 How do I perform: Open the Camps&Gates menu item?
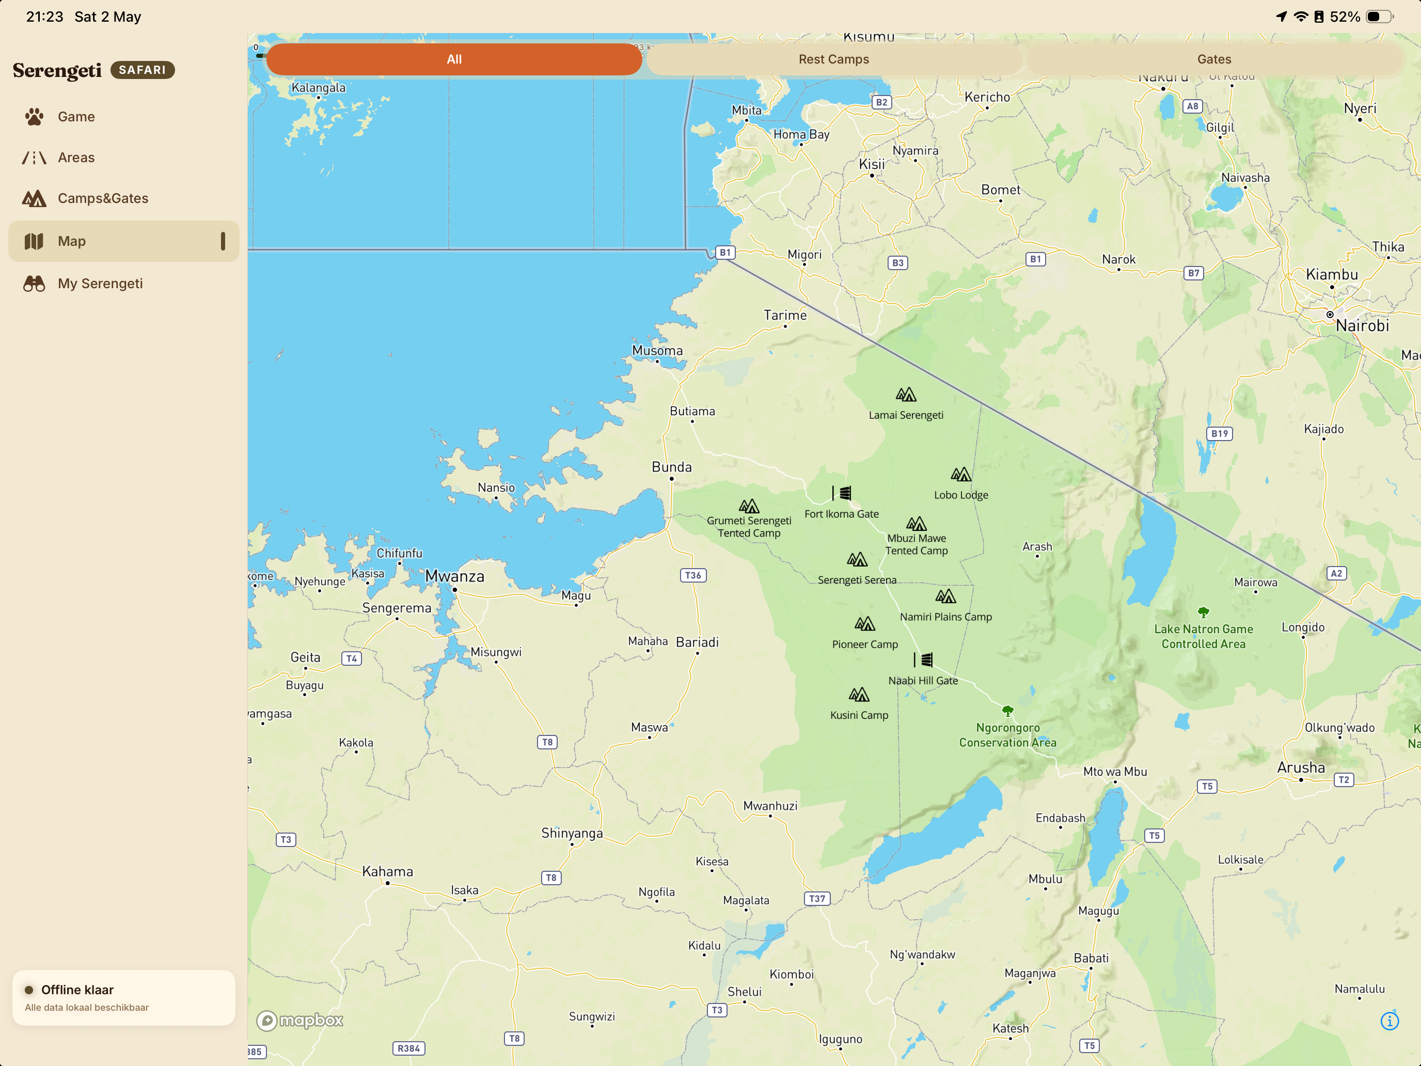(x=124, y=198)
